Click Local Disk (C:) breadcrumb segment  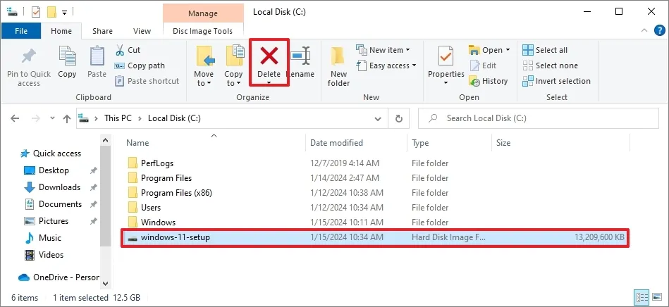tap(174, 118)
